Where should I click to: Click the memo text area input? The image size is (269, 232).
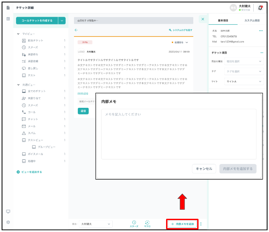[x=179, y=134]
